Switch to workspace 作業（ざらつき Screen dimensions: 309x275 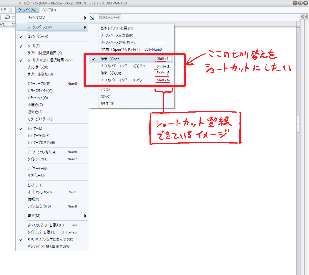tap(131, 73)
